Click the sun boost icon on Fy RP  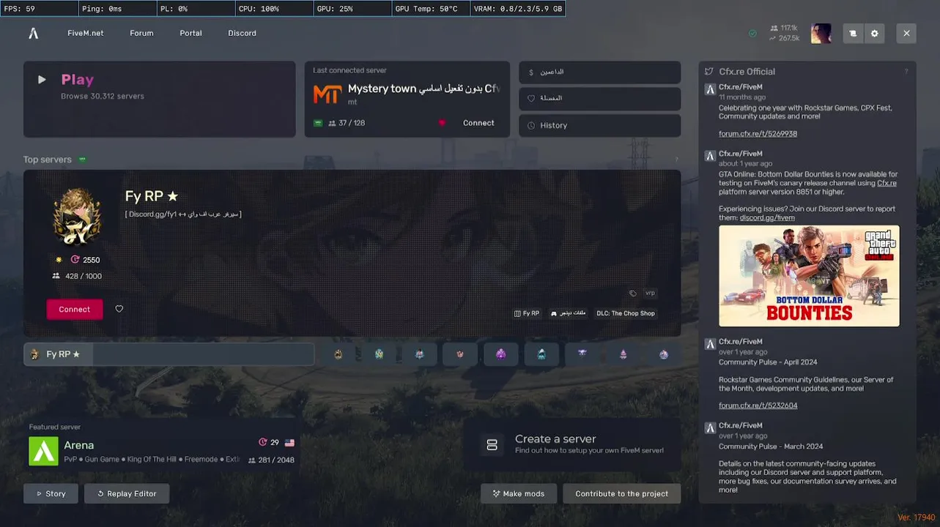(59, 260)
